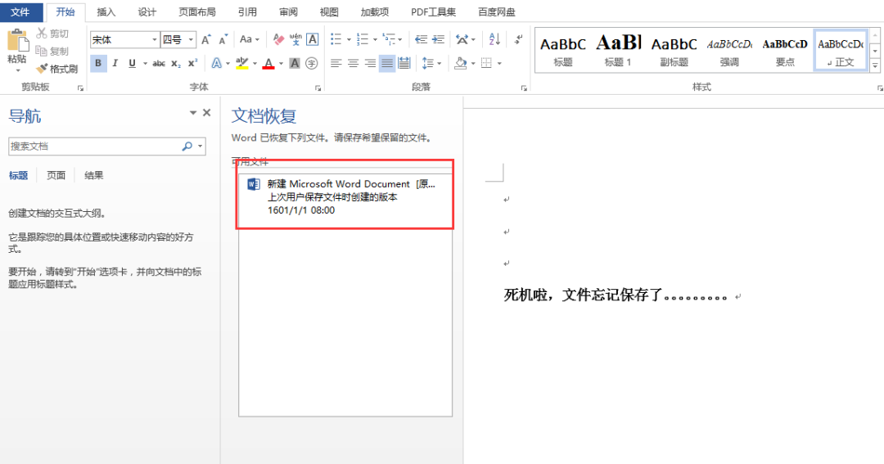This screenshot has height=464, width=884.
Task: Apply character shading (gray A)
Action: click(295, 64)
